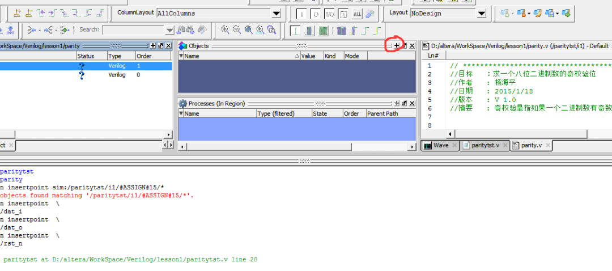This screenshot has height=271, width=612.
Task: Click the solid green wave shape icon
Action: 323,29
